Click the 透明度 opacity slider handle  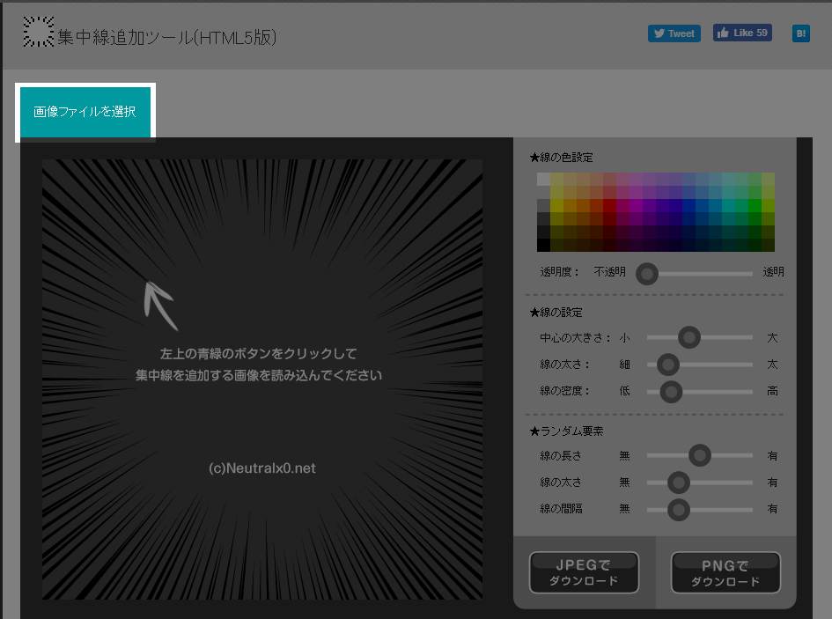pyautogui.click(x=647, y=273)
